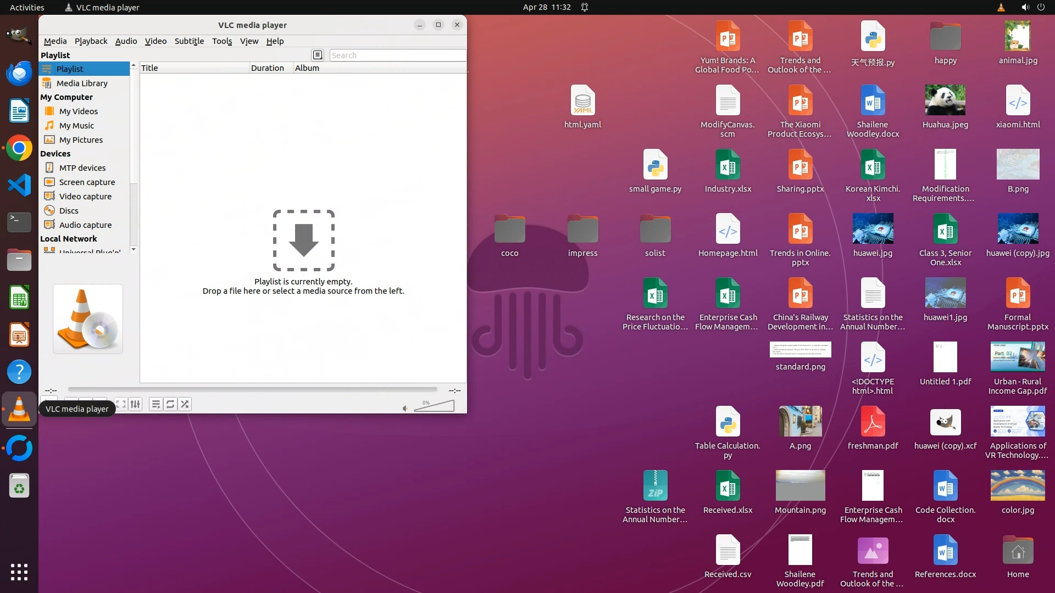
Task: Toggle random shuffle playback
Action: click(185, 404)
